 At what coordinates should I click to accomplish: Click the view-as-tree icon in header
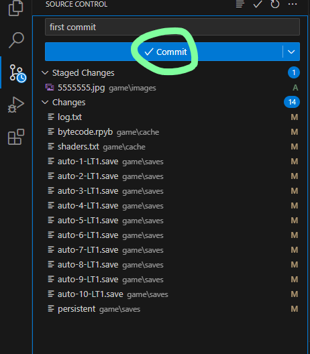click(x=240, y=4)
